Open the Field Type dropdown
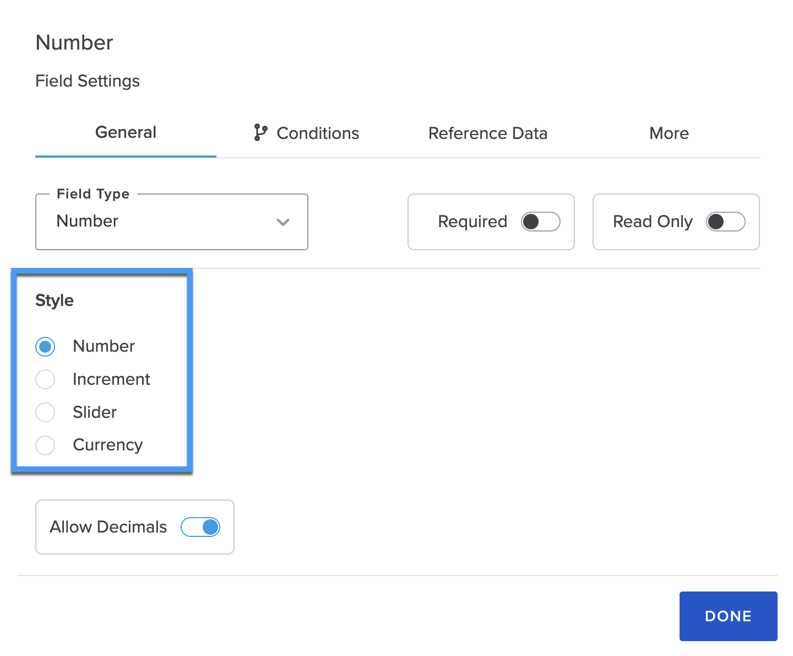Image resolution: width=793 pixels, height=656 pixels. (172, 222)
